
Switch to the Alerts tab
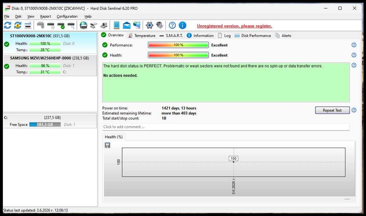tap(283, 36)
